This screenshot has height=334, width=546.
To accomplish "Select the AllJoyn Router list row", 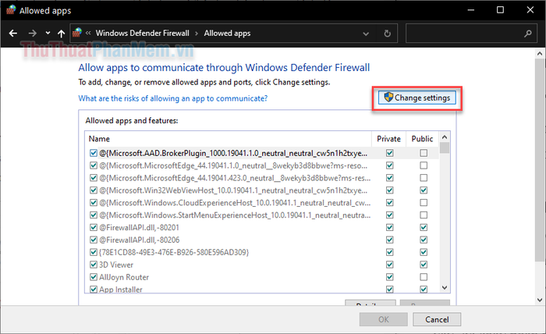I will tap(262, 277).
